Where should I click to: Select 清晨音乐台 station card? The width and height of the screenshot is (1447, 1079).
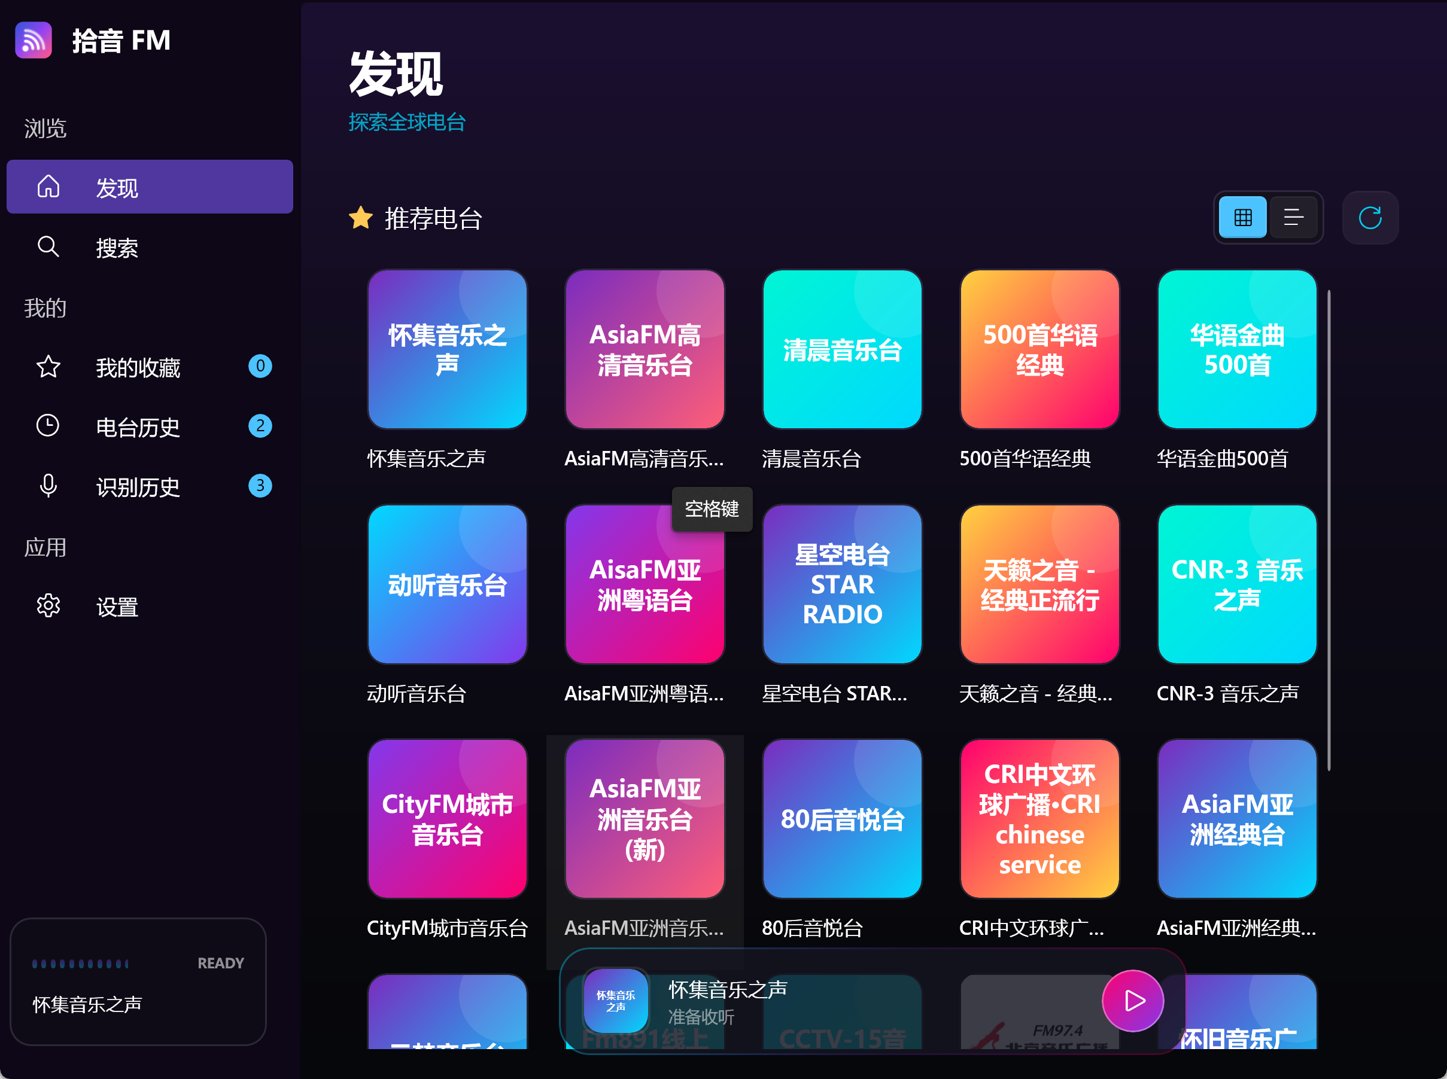843,349
